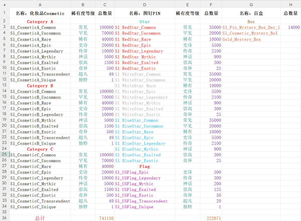Image resolution: width=301 pixels, height=221 pixels.
Task: Click '独特' rarity for S1_CosmeticA_Unique
Action: (83, 80)
